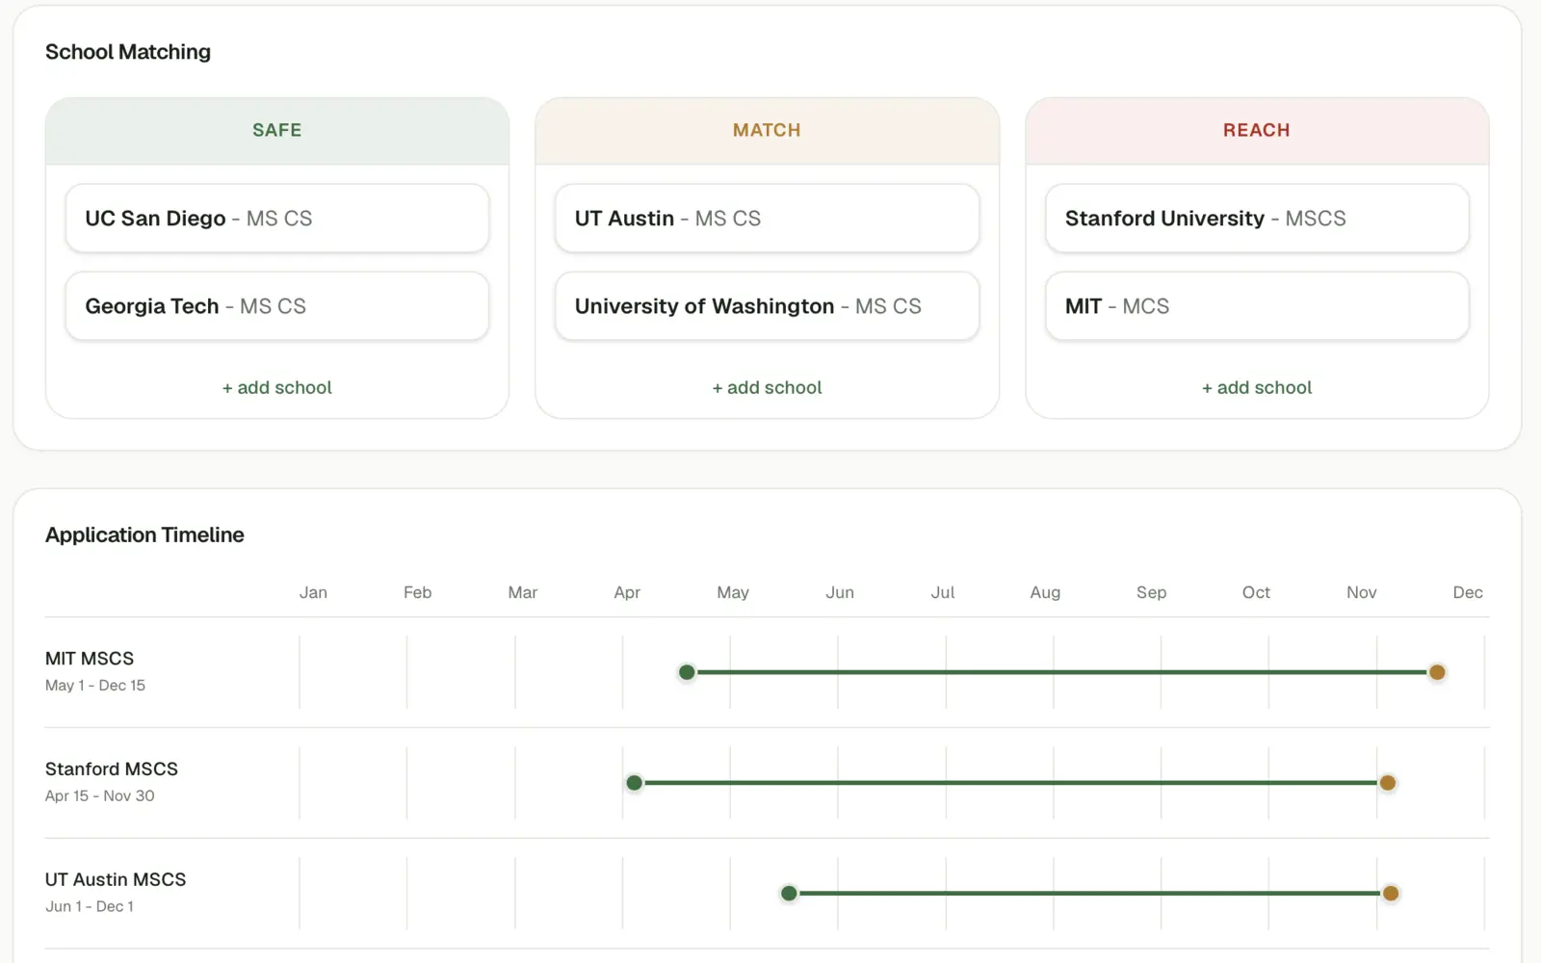Select the UT Austin MSCS timeline row label
Viewport: 1541px width, 963px height.
116,880
